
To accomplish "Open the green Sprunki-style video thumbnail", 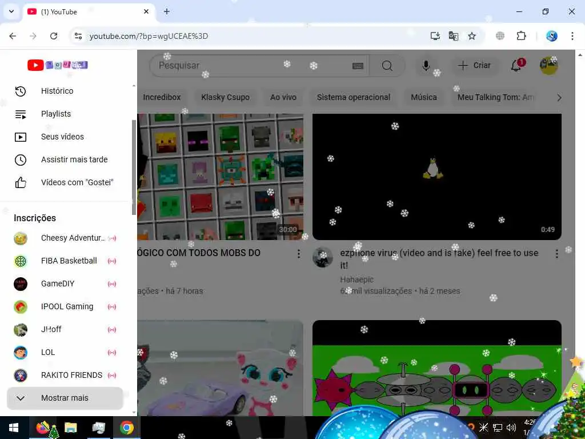I will [x=437, y=368].
